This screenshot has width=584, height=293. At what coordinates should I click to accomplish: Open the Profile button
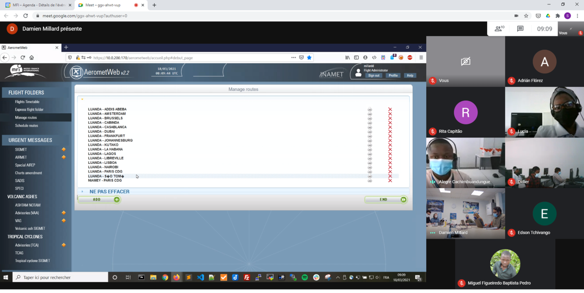[393, 75]
